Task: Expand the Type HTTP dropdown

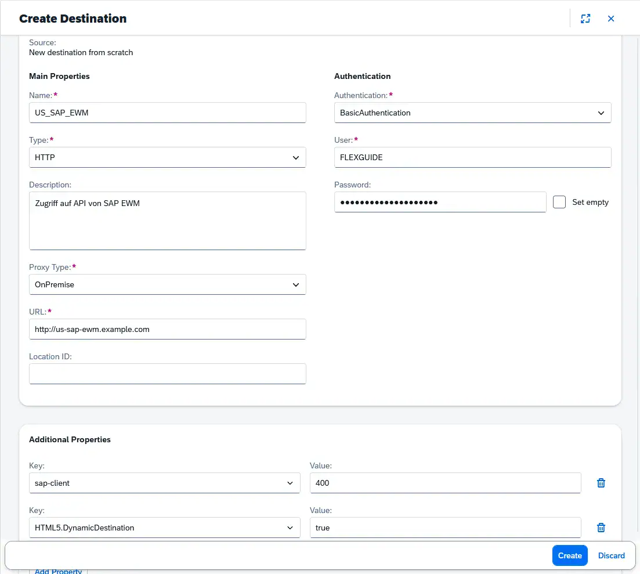Action: coord(295,157)
